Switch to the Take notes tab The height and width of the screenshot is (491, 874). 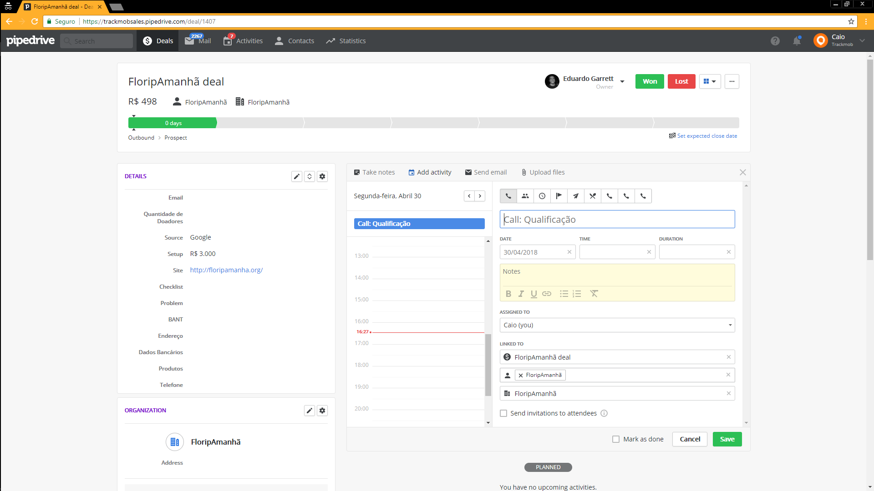(374, 172)
